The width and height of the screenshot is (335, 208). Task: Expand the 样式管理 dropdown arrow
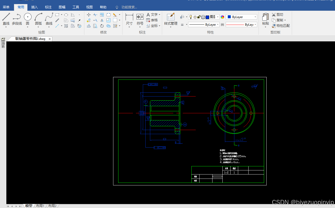pyautogui.click(x=171, y=27)
